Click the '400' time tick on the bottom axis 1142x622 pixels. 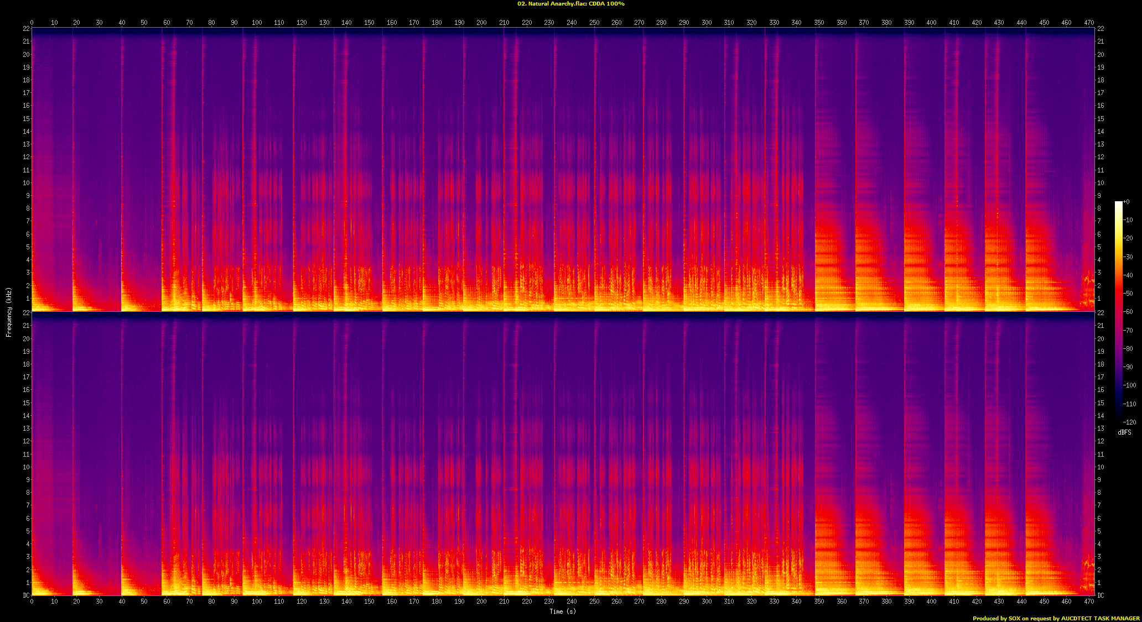pyautogui.click(x=931, y=602)
